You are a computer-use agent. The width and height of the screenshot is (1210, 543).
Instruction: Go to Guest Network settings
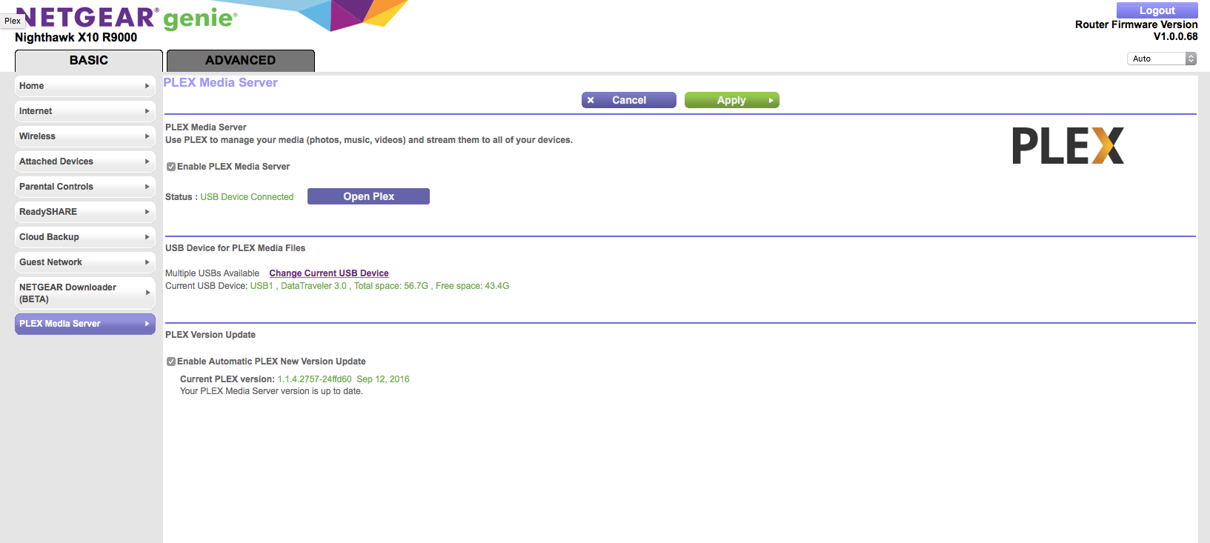84,262
